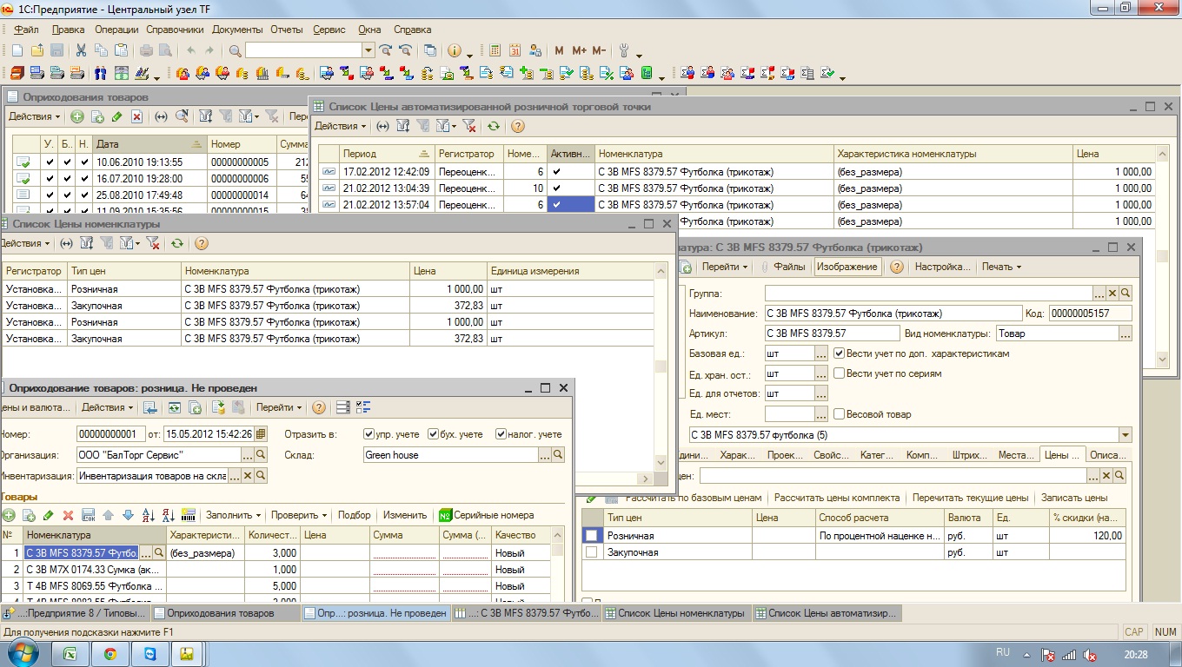
Task: Click green Add row icon in Товары toolbar
Action: coord(10,515)
